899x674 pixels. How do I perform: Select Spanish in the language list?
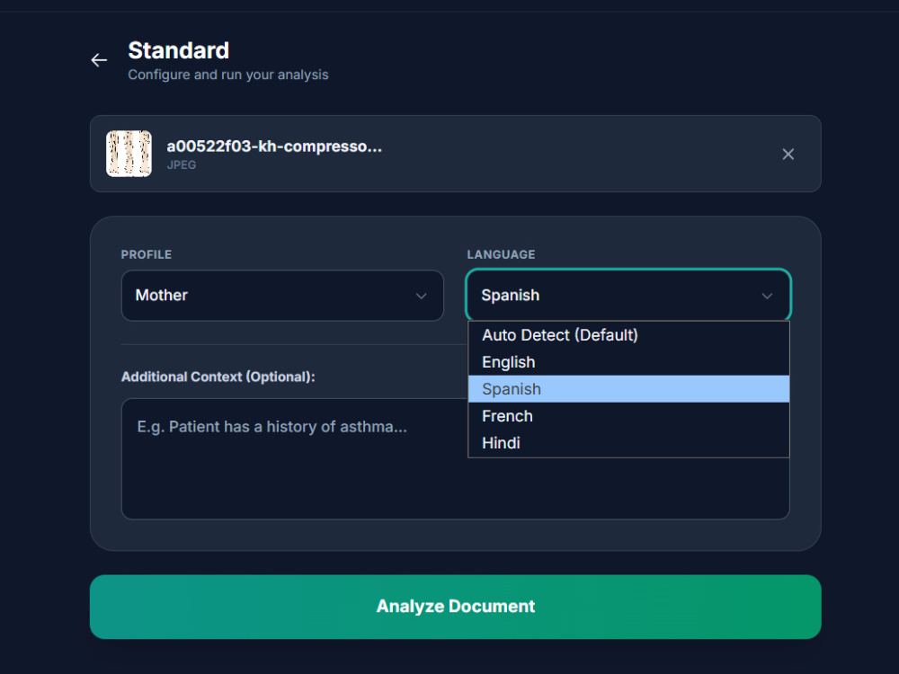(x=629, y=389)
